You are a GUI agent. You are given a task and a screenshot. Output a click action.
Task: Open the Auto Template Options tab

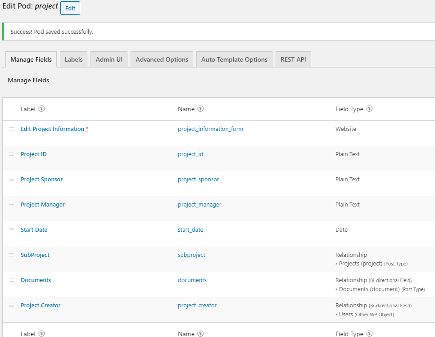click(x=234, y=59)
